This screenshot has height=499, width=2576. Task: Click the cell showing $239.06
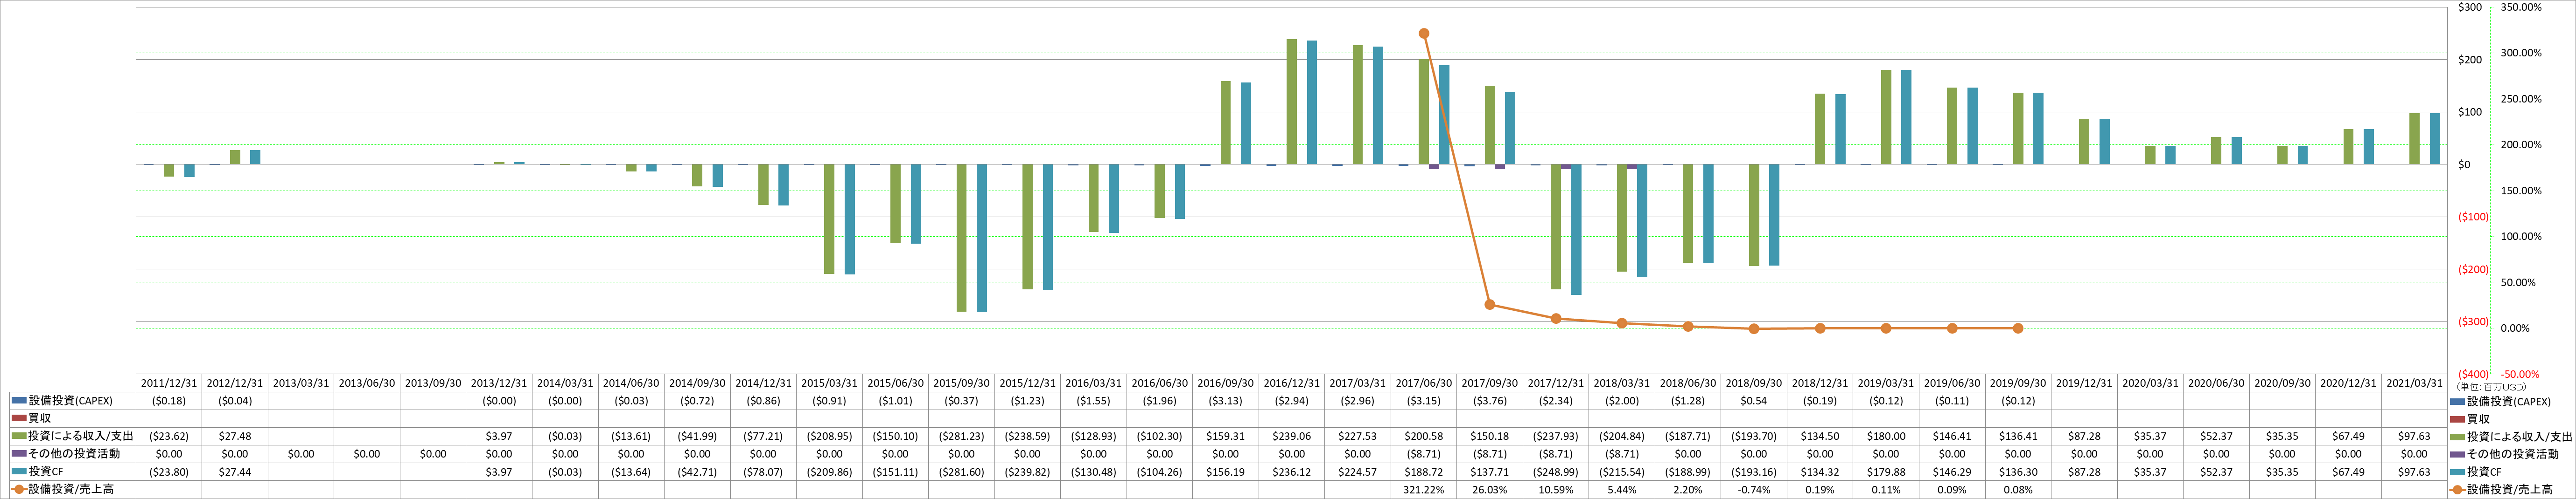pyautogui.click(x=1292, y=436)
